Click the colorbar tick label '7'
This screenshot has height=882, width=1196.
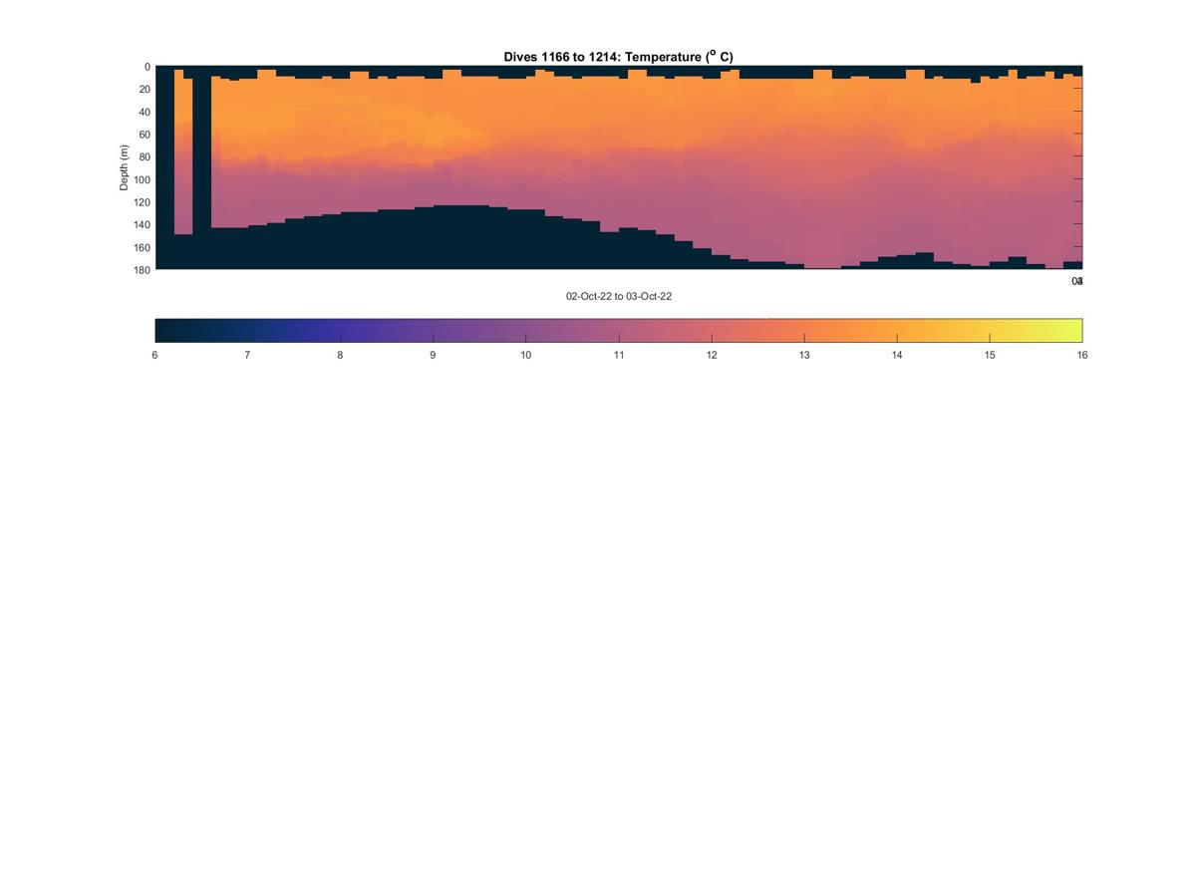tap(247, 355)
